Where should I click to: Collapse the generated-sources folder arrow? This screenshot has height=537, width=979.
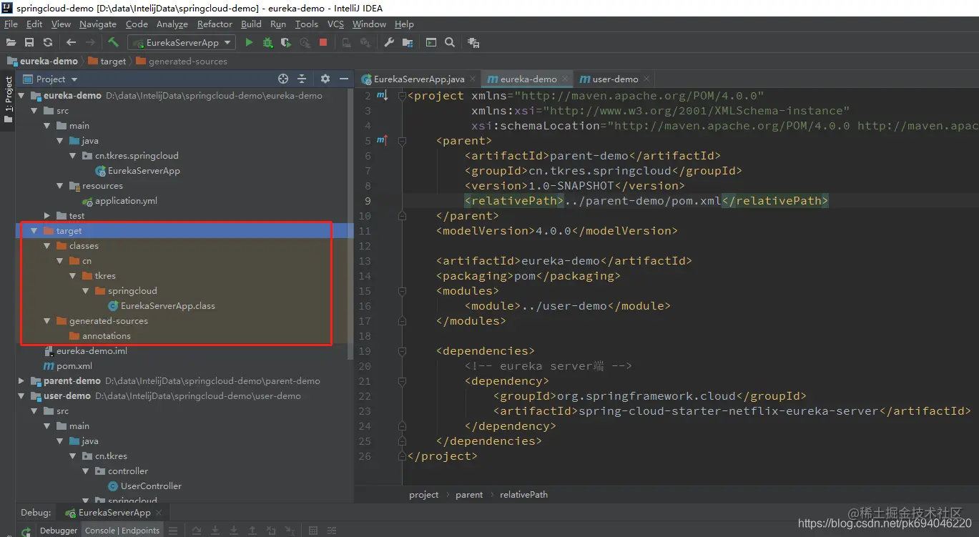[46, 321]
